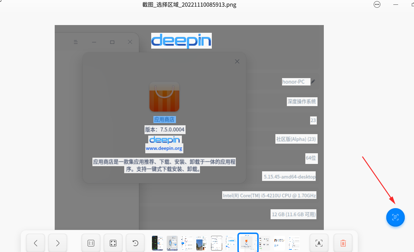
Task: View the previous image
Action: point(35,243)
